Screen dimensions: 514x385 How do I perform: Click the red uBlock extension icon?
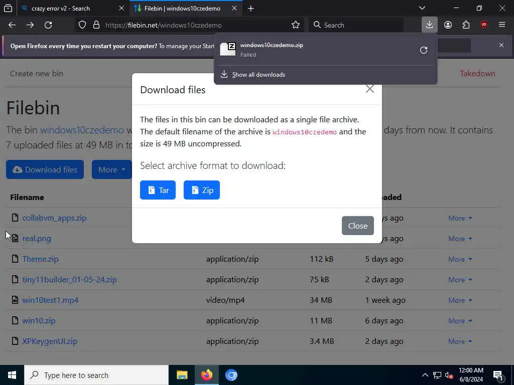pos(484,25)
